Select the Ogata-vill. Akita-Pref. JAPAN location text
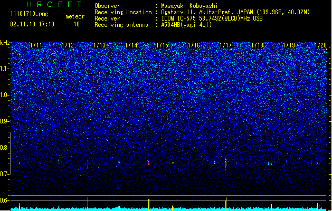Image resolution: width=332 pixels, height=211 pixels. [x=235, y=12]
